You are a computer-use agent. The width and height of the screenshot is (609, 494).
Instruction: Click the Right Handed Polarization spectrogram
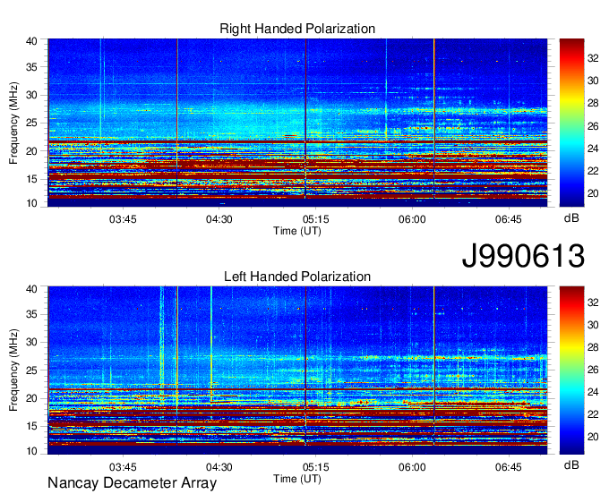pos(297,123)
